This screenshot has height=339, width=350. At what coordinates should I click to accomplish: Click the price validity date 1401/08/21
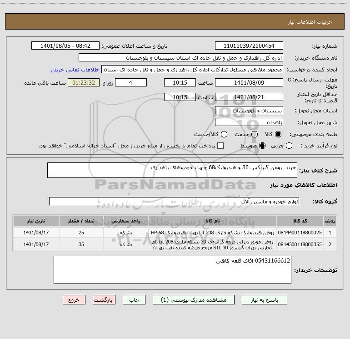coord(249,97)
